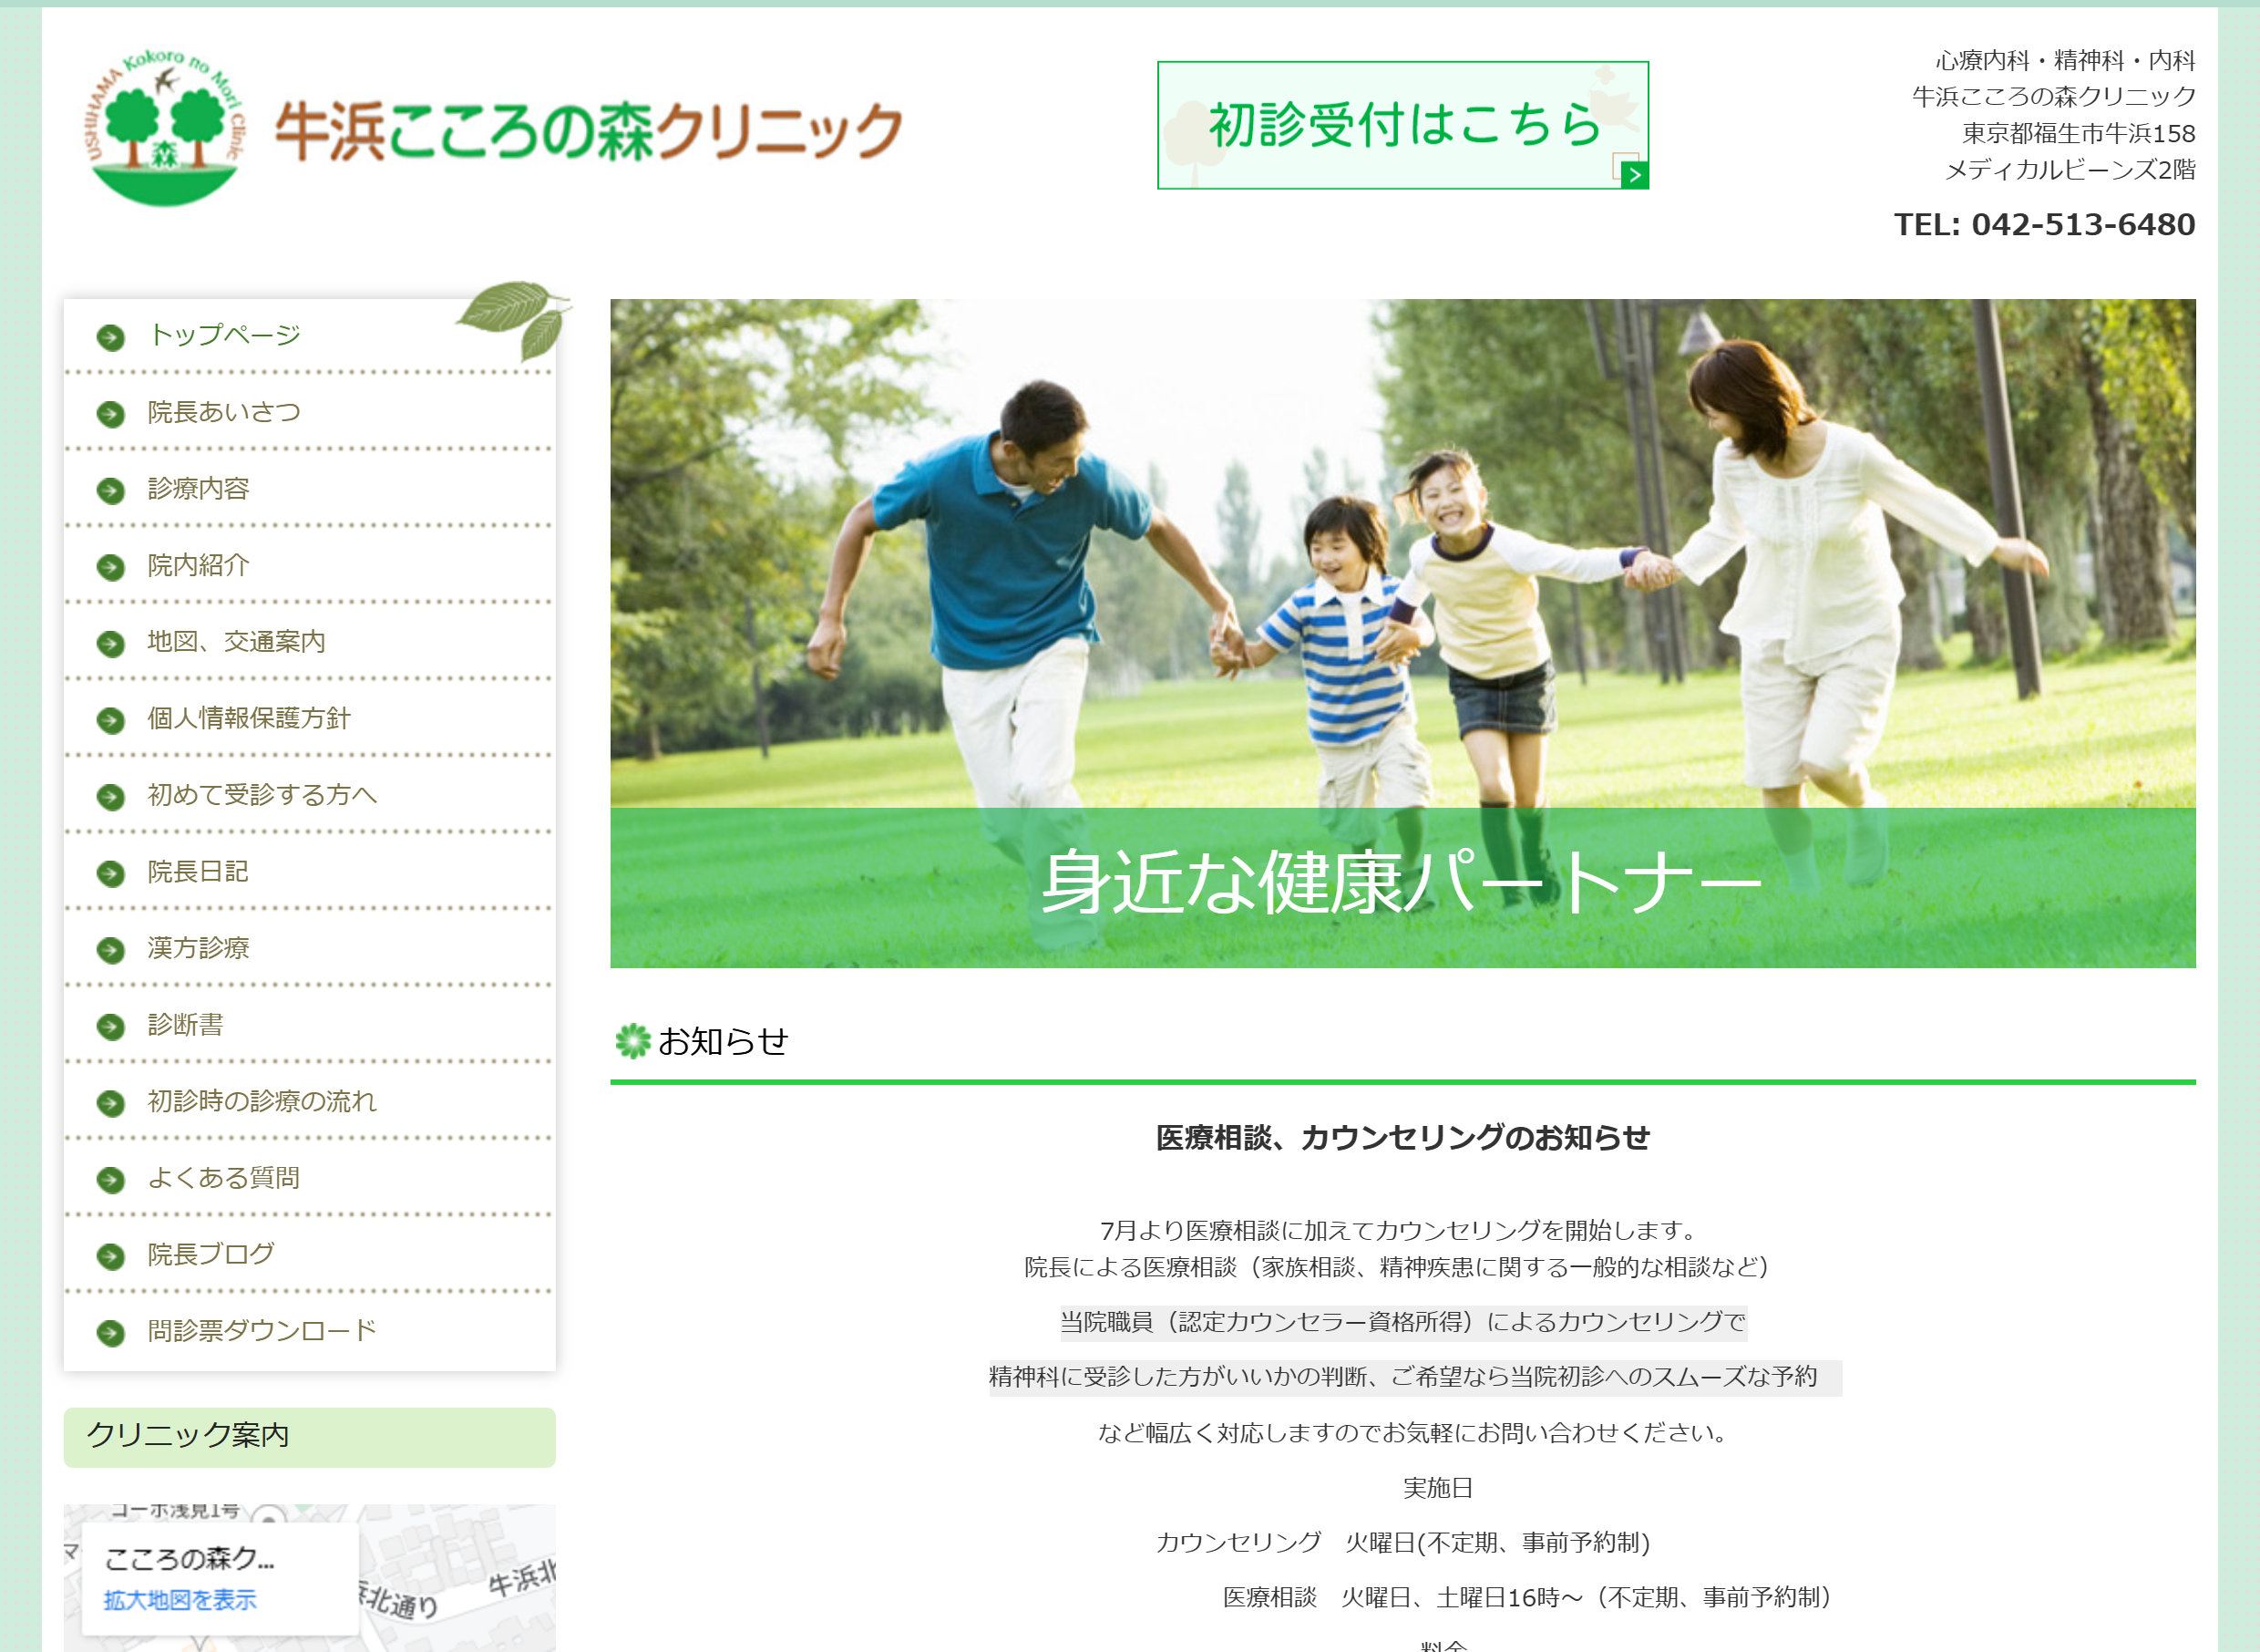
Task: Click arrow icon beside 初診時の診療の流れ
Action: [111, 1103]
